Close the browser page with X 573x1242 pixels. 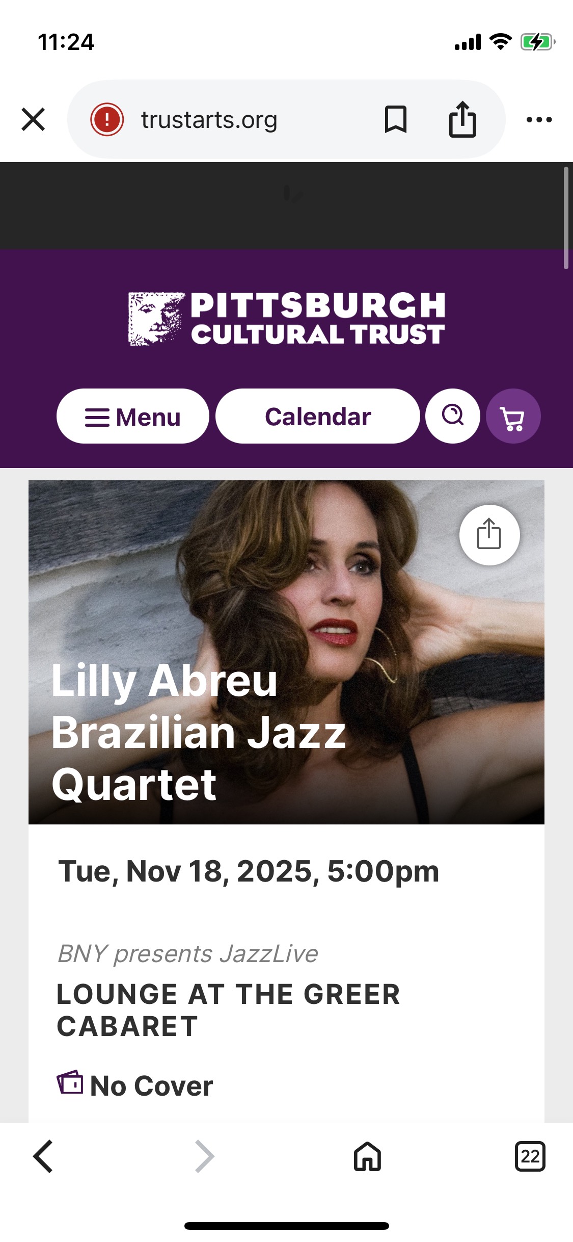(34, 120)
